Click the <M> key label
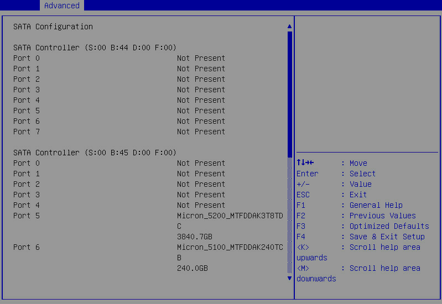 (303, 268)
